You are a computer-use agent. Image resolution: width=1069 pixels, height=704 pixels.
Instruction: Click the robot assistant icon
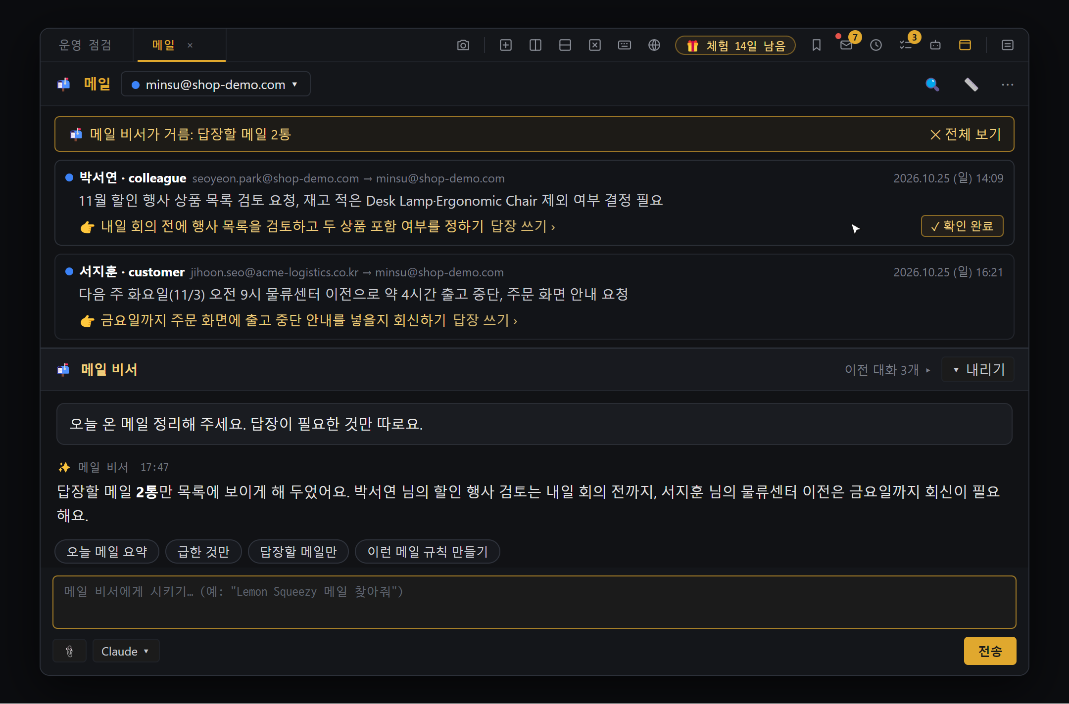coord(935,45)
